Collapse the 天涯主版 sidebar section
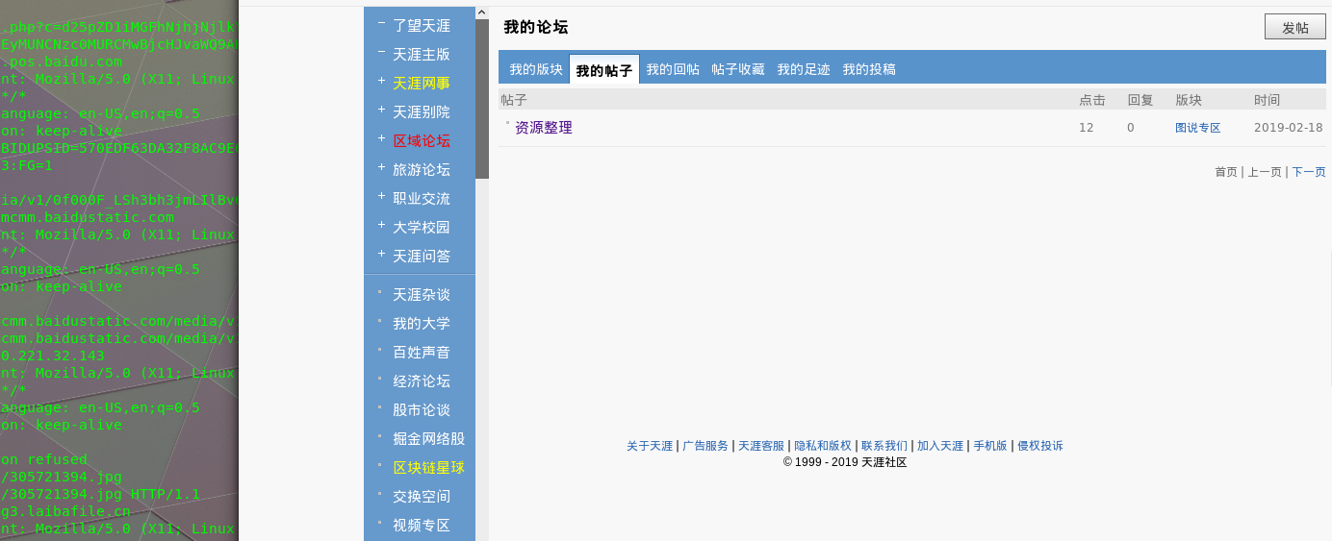The height and width of the screenshot is (541, 1332). (x=381, y=53)
